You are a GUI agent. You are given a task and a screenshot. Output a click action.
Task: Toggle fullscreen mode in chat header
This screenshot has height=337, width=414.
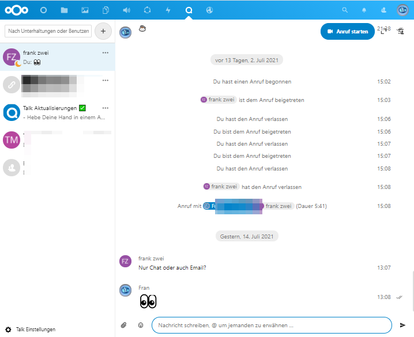point(384,32)
